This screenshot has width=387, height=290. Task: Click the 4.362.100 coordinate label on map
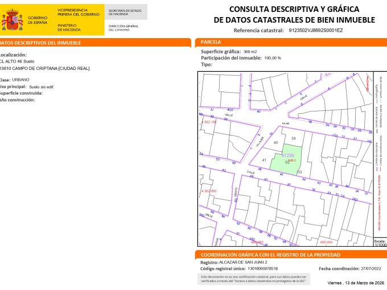209,122
